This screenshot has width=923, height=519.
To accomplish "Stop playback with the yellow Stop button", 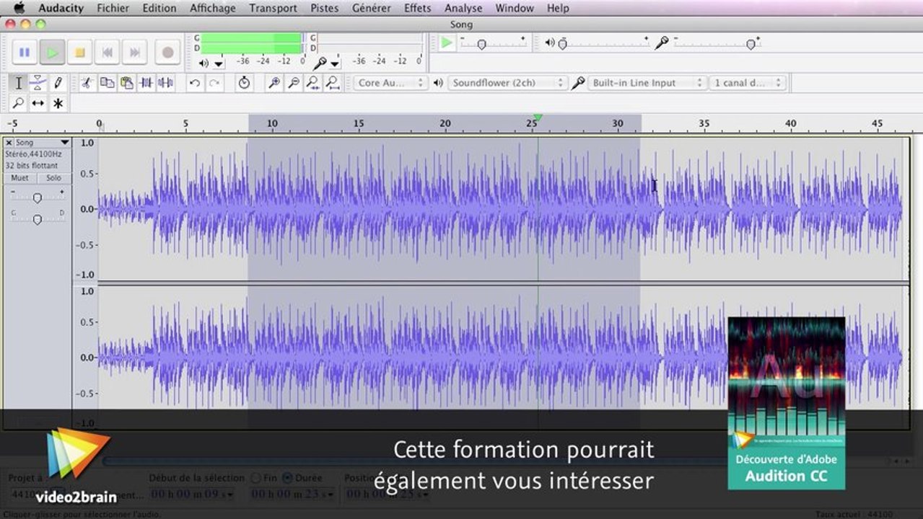I will point(79,53).
